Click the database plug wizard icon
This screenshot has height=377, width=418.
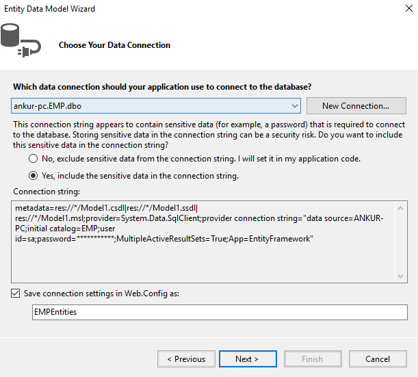coord(19,41)
